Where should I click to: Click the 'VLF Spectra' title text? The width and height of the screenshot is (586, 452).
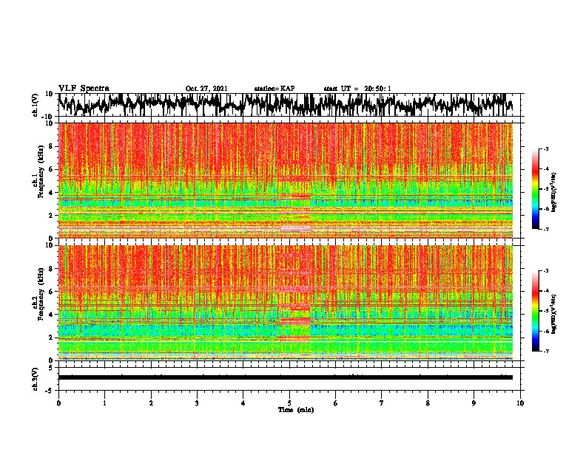[84, 89]
